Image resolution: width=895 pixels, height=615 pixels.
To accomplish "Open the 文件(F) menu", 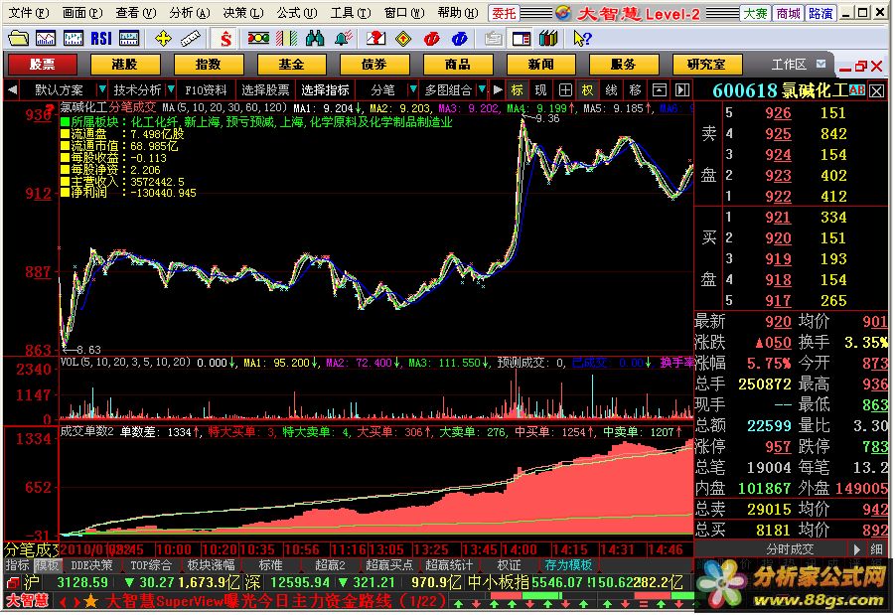I will [29, 13].
